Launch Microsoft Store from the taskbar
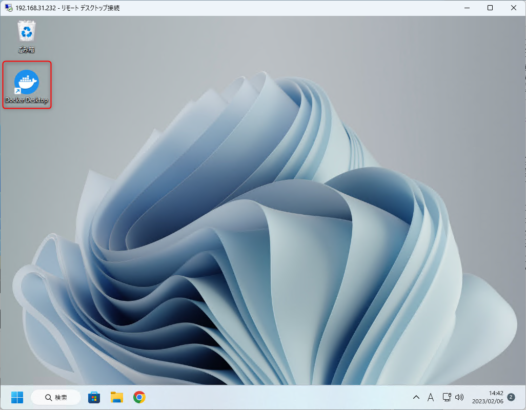This screenshot has width=526, height=410. click(94, 397)
